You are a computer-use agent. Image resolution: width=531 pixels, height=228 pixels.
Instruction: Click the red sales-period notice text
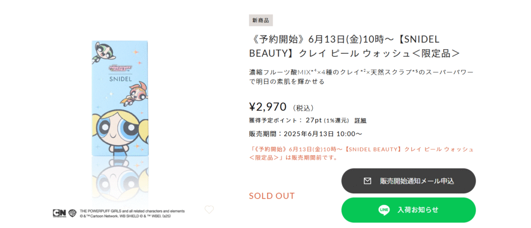361,153
